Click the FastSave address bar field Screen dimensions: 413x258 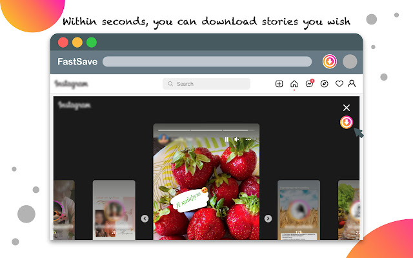(x=207, y=62)
